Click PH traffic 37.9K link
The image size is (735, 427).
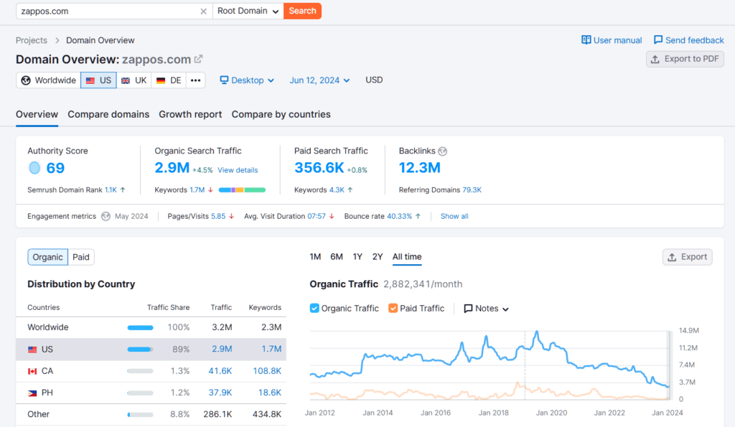click(220, 393)
